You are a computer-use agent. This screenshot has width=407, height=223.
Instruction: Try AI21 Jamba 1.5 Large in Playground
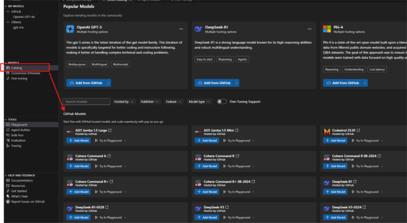109,141
